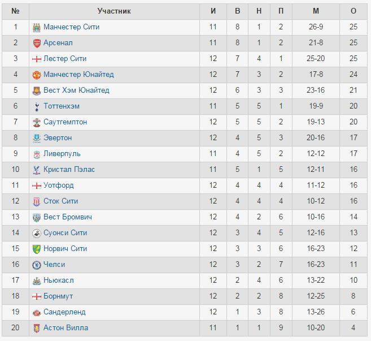Click the Manchester City club crest icon
Screen dimensions: 371x341
pos(37,28)
